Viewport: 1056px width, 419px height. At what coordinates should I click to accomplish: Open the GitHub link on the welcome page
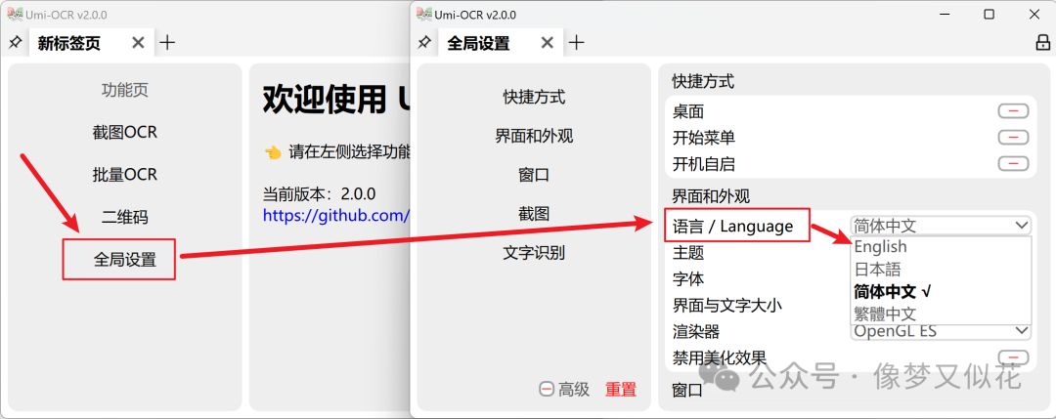[334, 213]
